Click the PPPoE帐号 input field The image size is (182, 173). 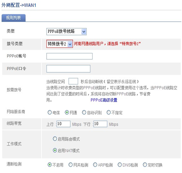(x=70, y=56)
